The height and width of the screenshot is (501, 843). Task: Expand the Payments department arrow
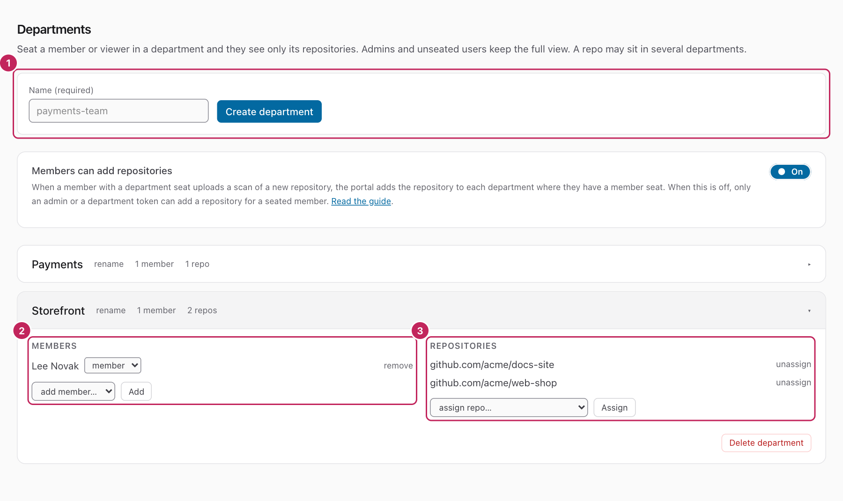pos(809,265)
